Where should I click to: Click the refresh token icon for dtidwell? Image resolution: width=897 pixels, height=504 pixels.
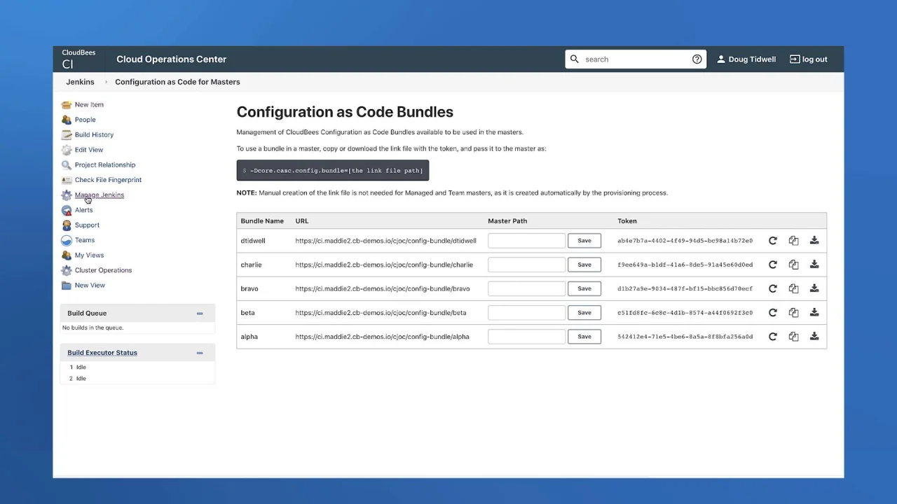coord(772,241)
